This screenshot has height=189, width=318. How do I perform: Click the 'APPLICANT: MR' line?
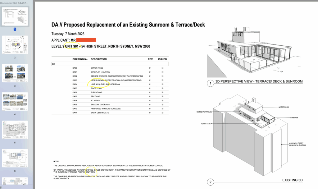pyautogui.click(x=63, y=40)
